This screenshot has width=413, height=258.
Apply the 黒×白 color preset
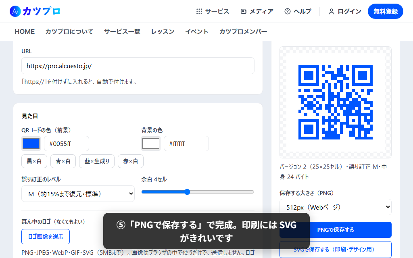[x=34, y=161]
